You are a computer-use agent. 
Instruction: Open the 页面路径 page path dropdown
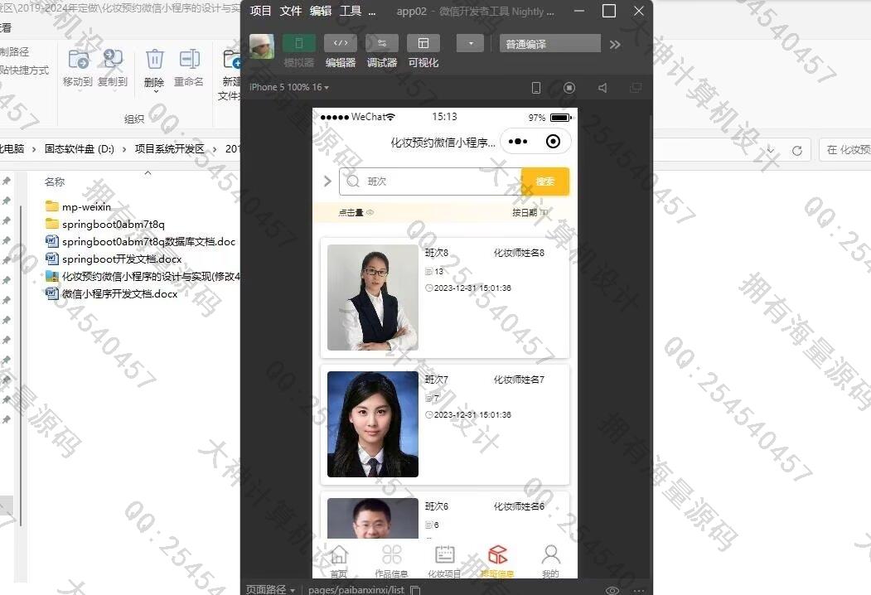pyautogui.click(x=270, y=589)
